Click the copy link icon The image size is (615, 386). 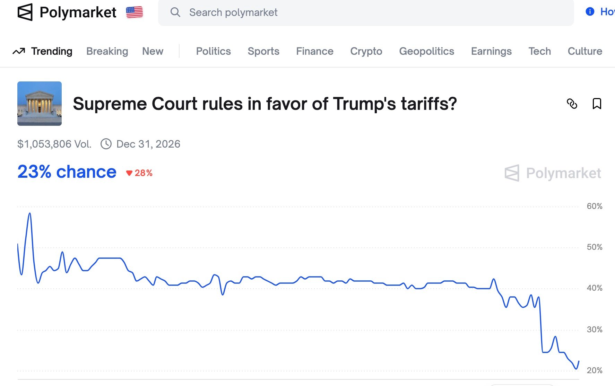(x=572, y=104)
